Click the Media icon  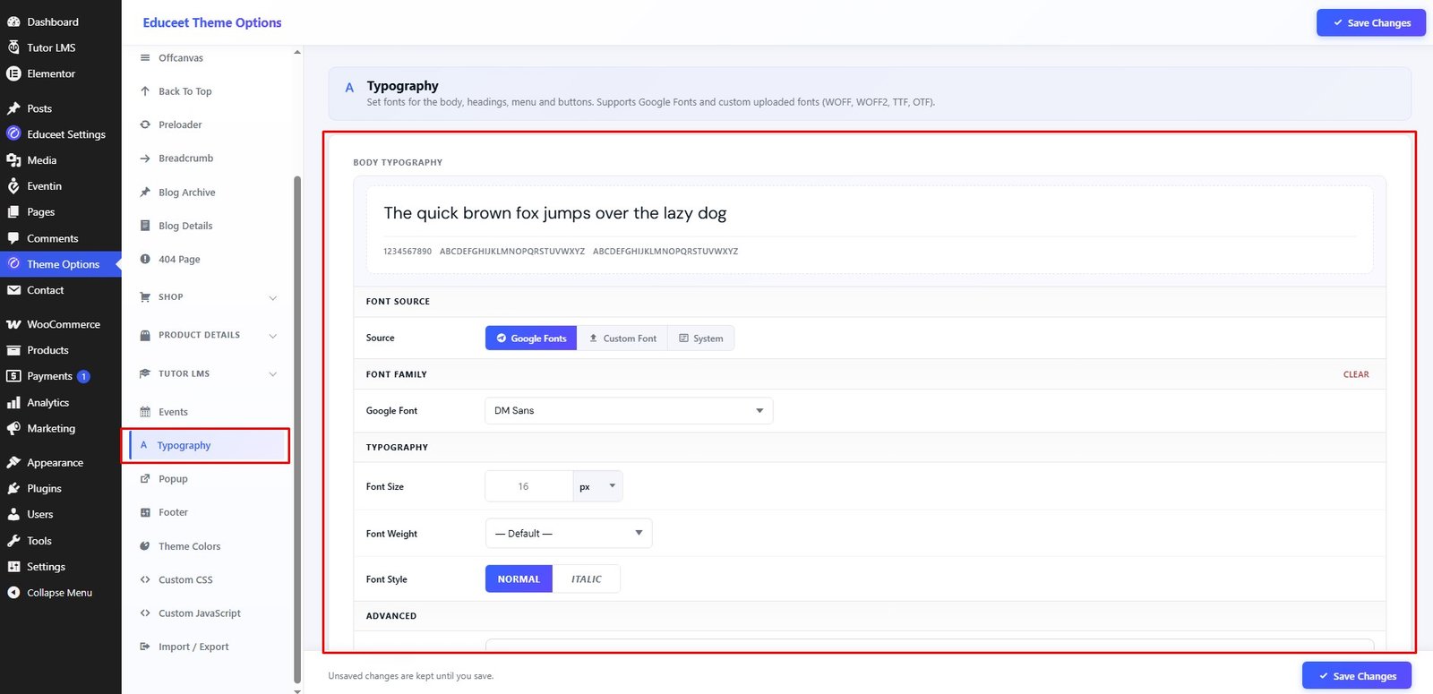tap(13, 160)
